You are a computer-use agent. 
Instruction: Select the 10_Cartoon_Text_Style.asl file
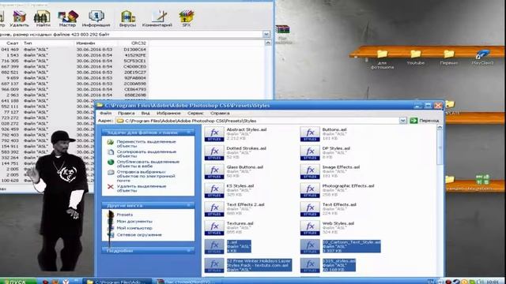(x=341, y=246)
